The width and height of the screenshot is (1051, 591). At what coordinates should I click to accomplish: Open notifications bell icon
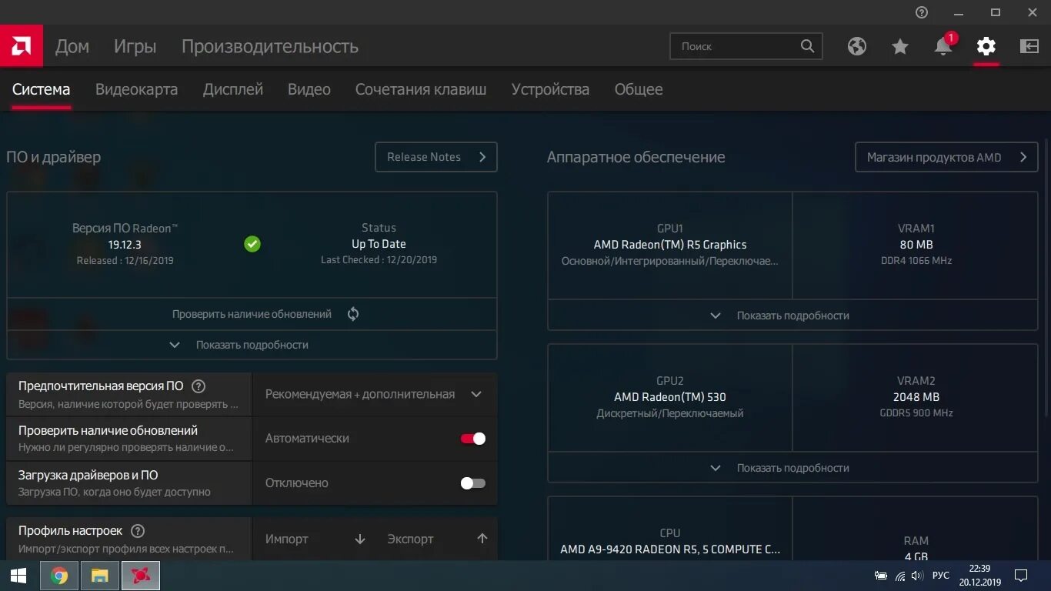coord(943,46)
